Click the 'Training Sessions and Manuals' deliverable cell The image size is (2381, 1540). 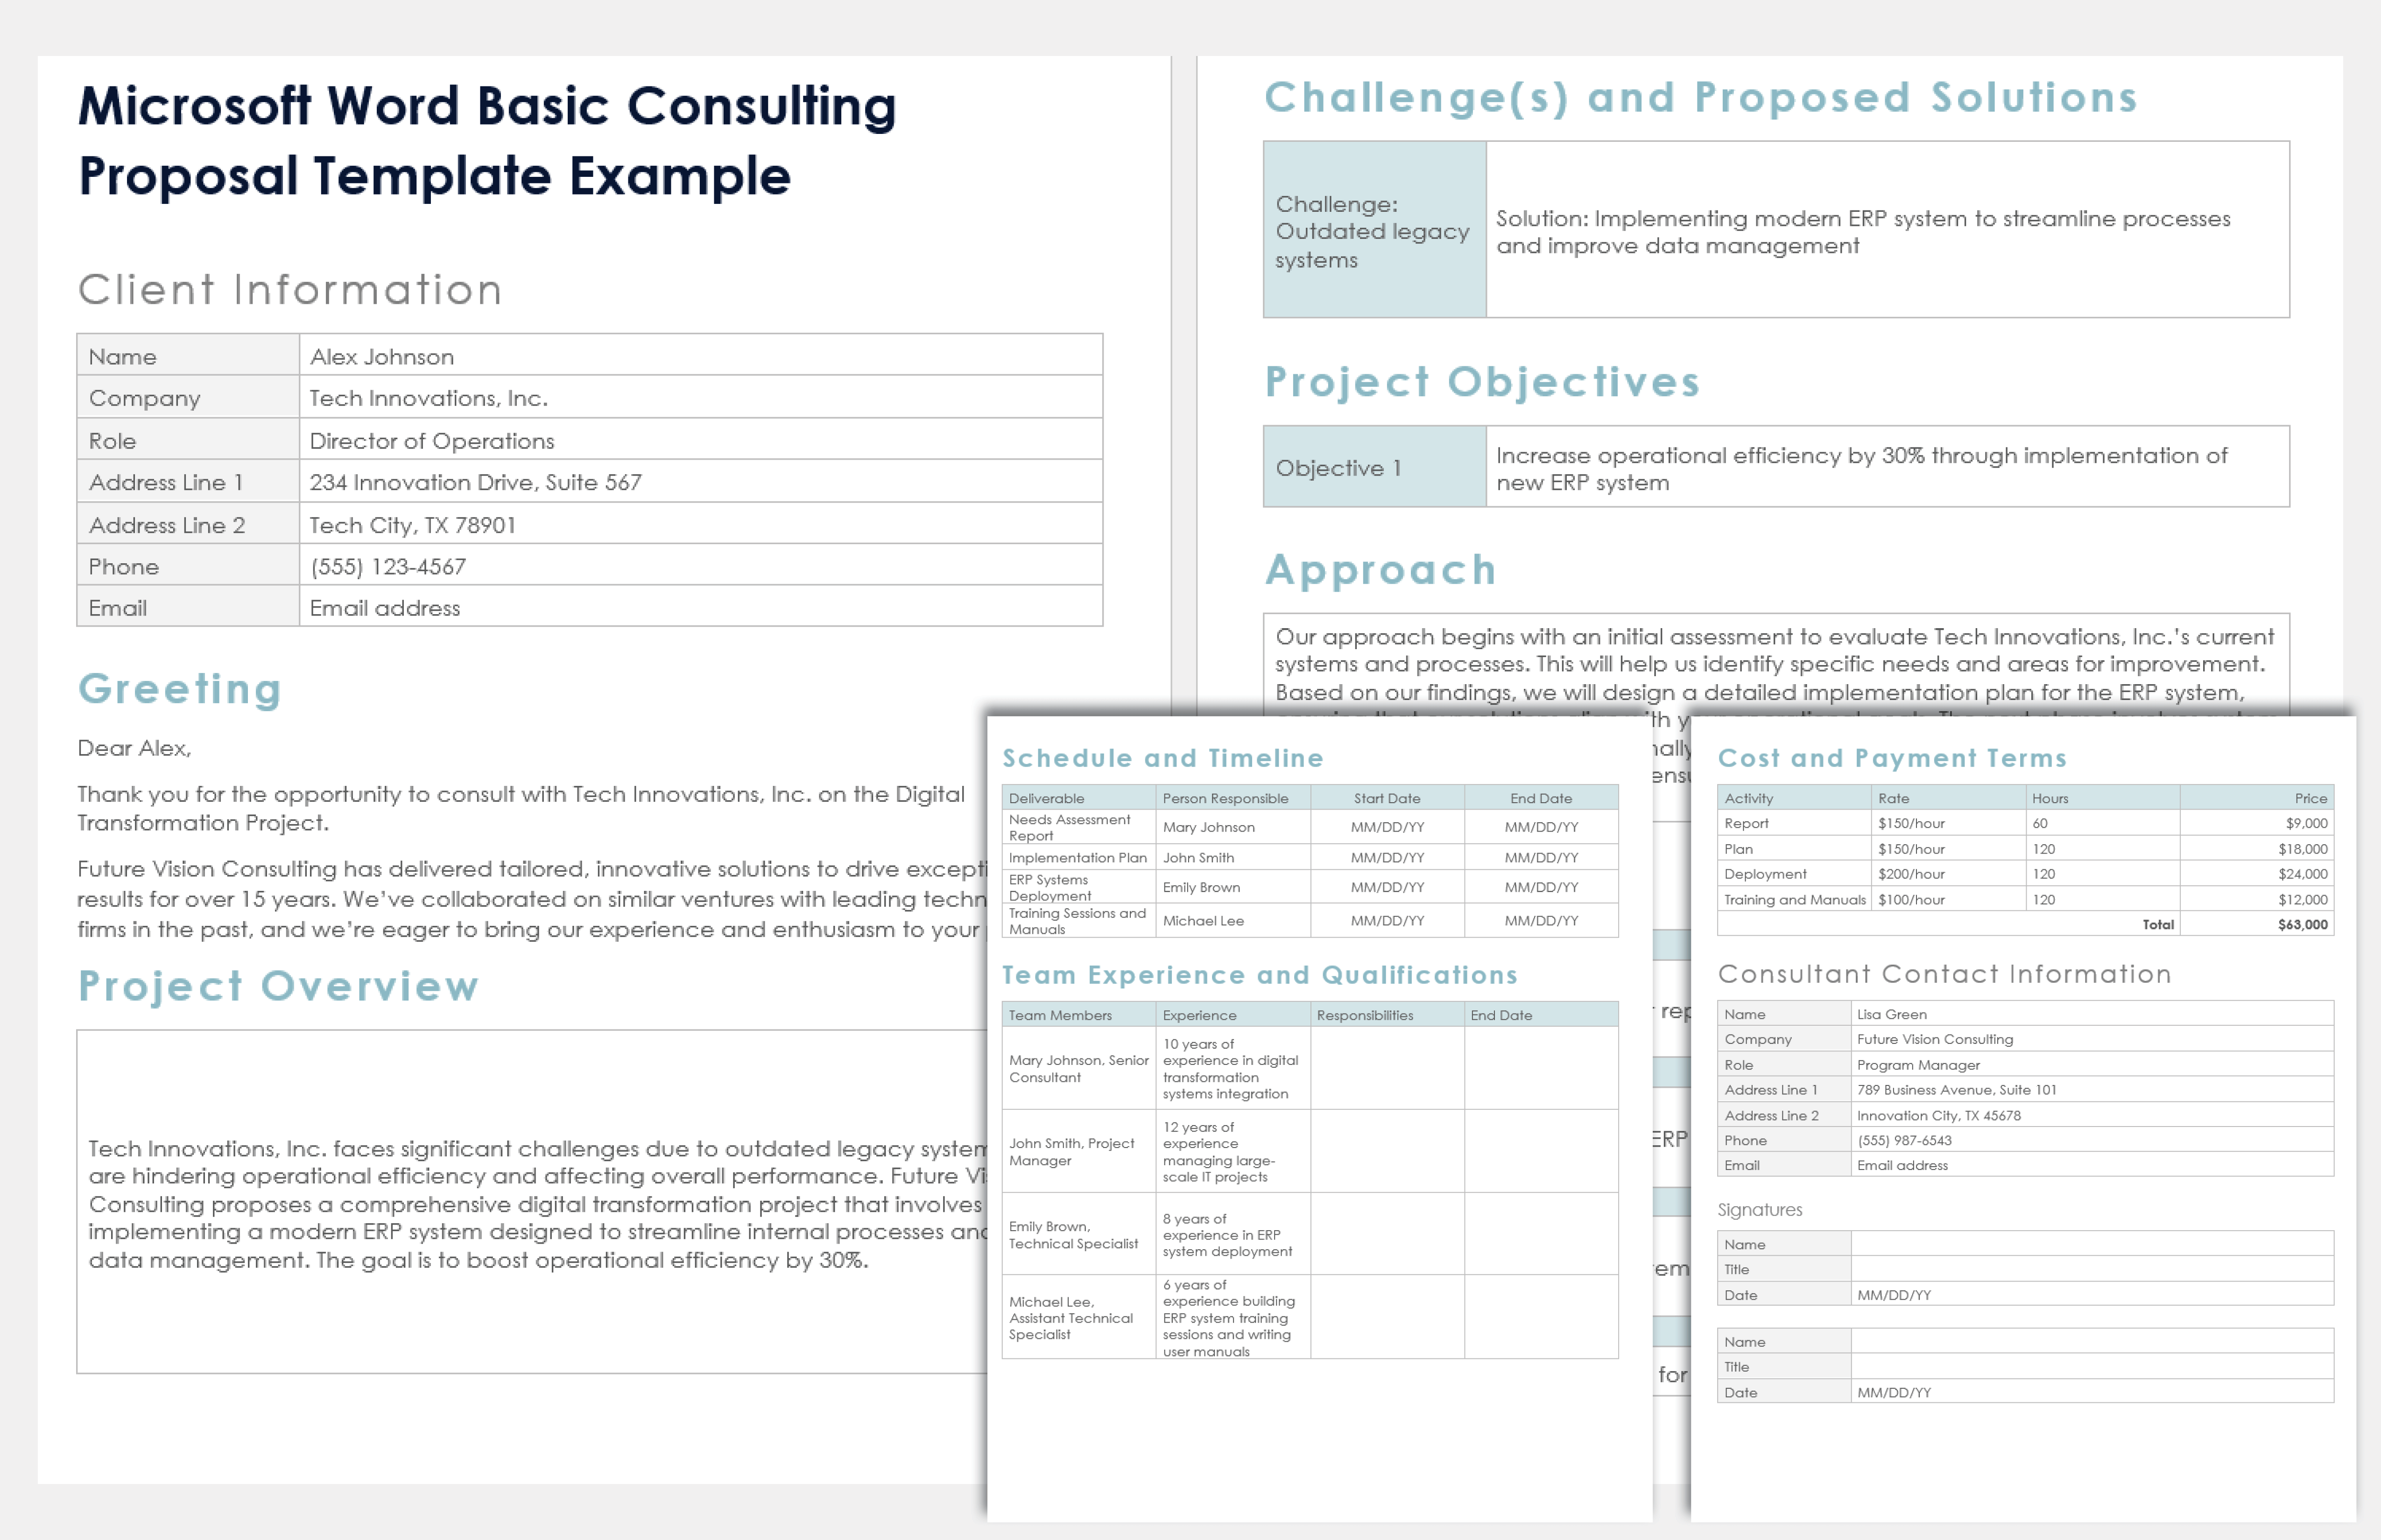pyautogui.click(x=1079, y=920)
